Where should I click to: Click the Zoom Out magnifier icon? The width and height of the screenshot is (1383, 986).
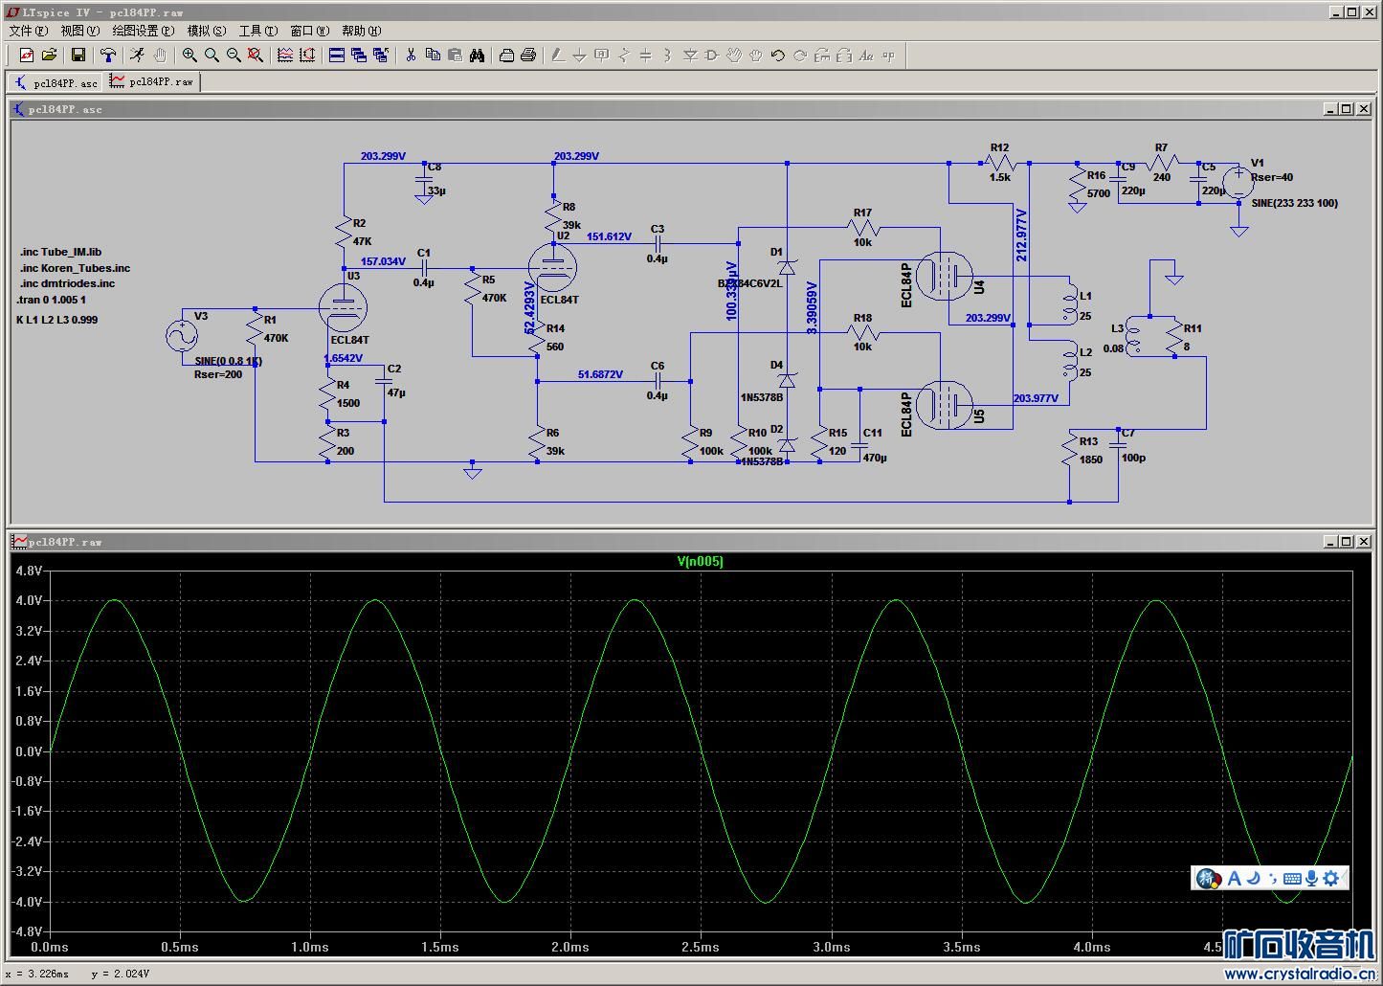coord(234,56)
